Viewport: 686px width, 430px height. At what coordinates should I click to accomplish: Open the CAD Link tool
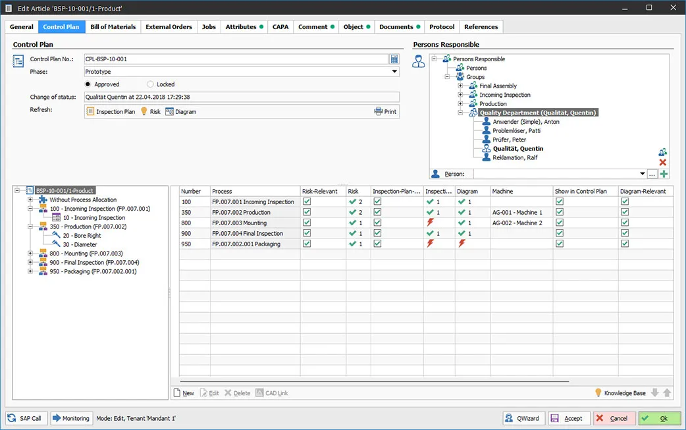[x=272, y=393]
